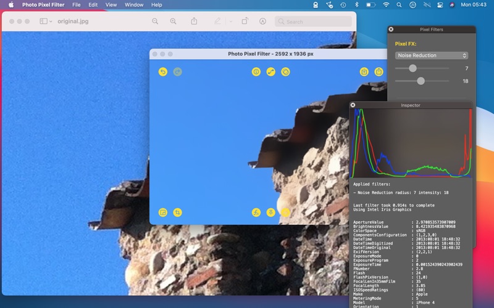Click the yellow resize image icon

(163, 213)
